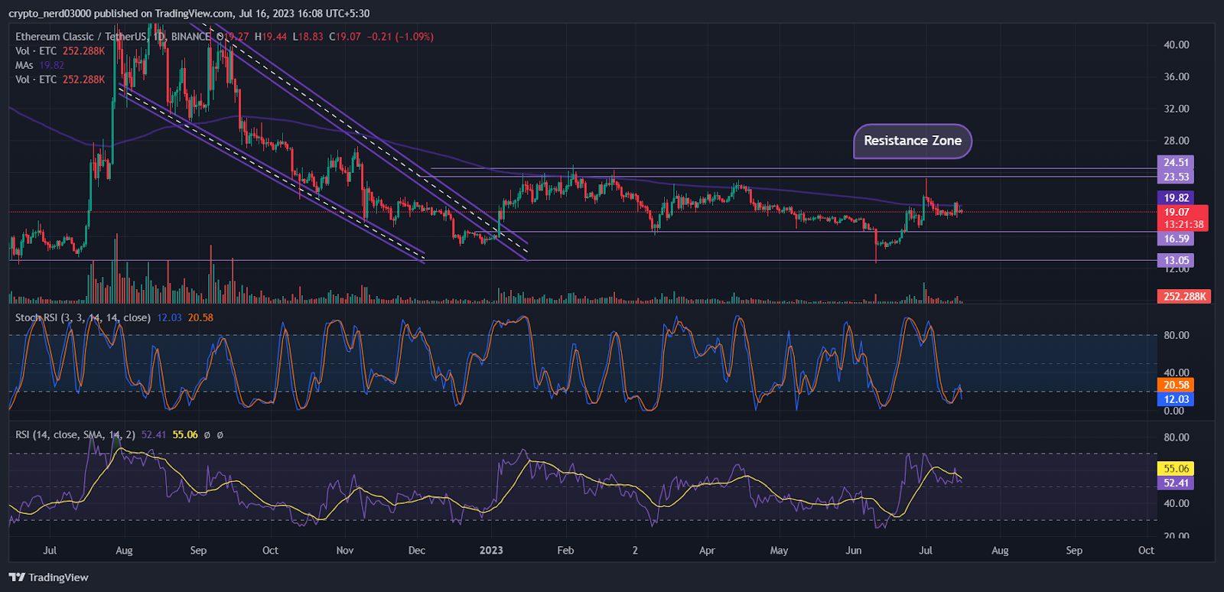Viewport: 1224px width, 592px height.
Task: Select the Stoch RSI indicator legend
Action: click(x=114, y=317)
